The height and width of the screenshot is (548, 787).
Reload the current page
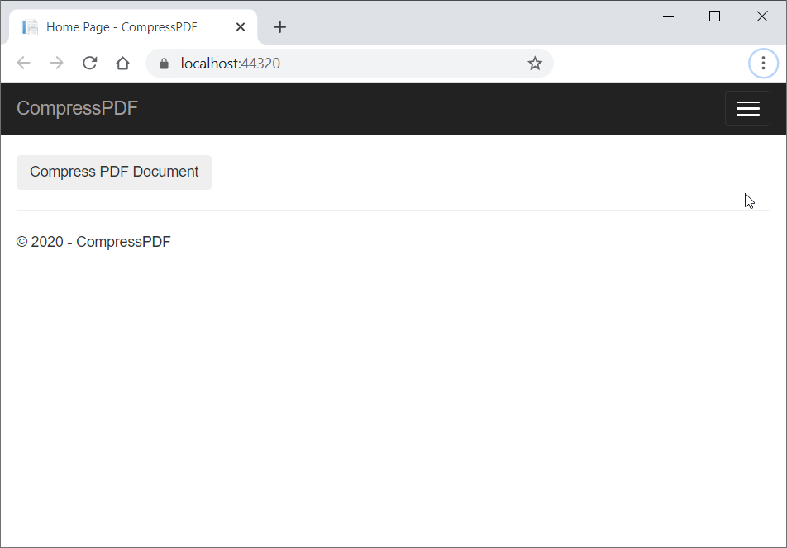click(x=89, y=64)
